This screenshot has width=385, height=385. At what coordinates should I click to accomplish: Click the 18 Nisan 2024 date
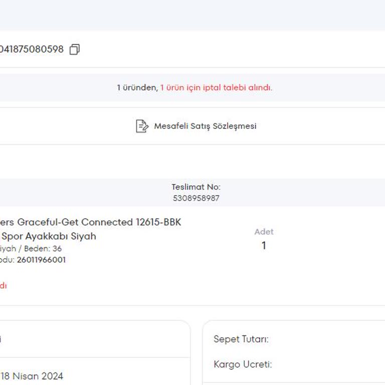pyautogui.click(x=32, y=376)
